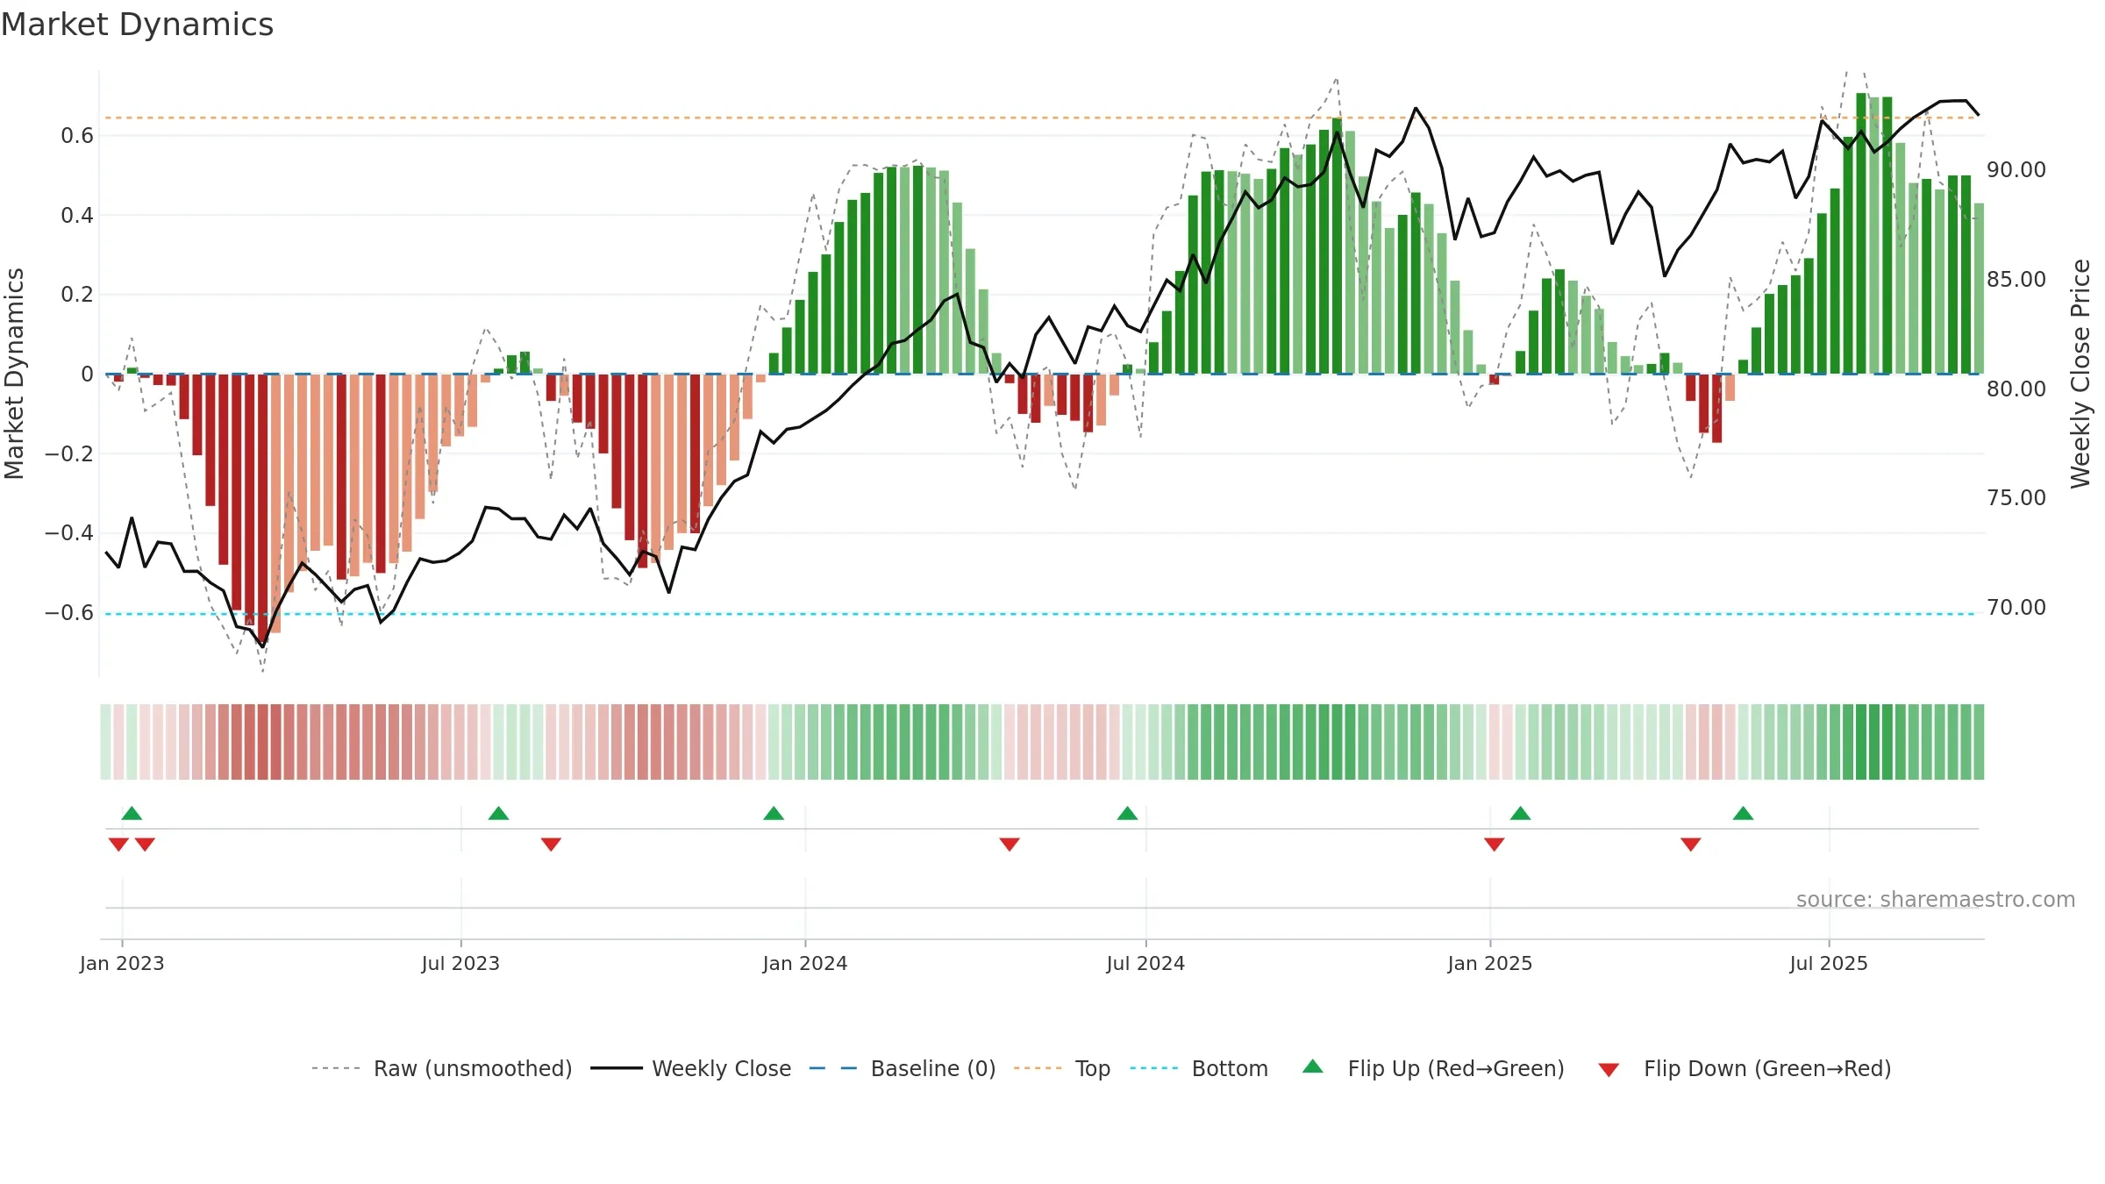2105x1184 pixels.
Task: Click the Flip Down marker in spring 2025
Action: pos(1690,845)
